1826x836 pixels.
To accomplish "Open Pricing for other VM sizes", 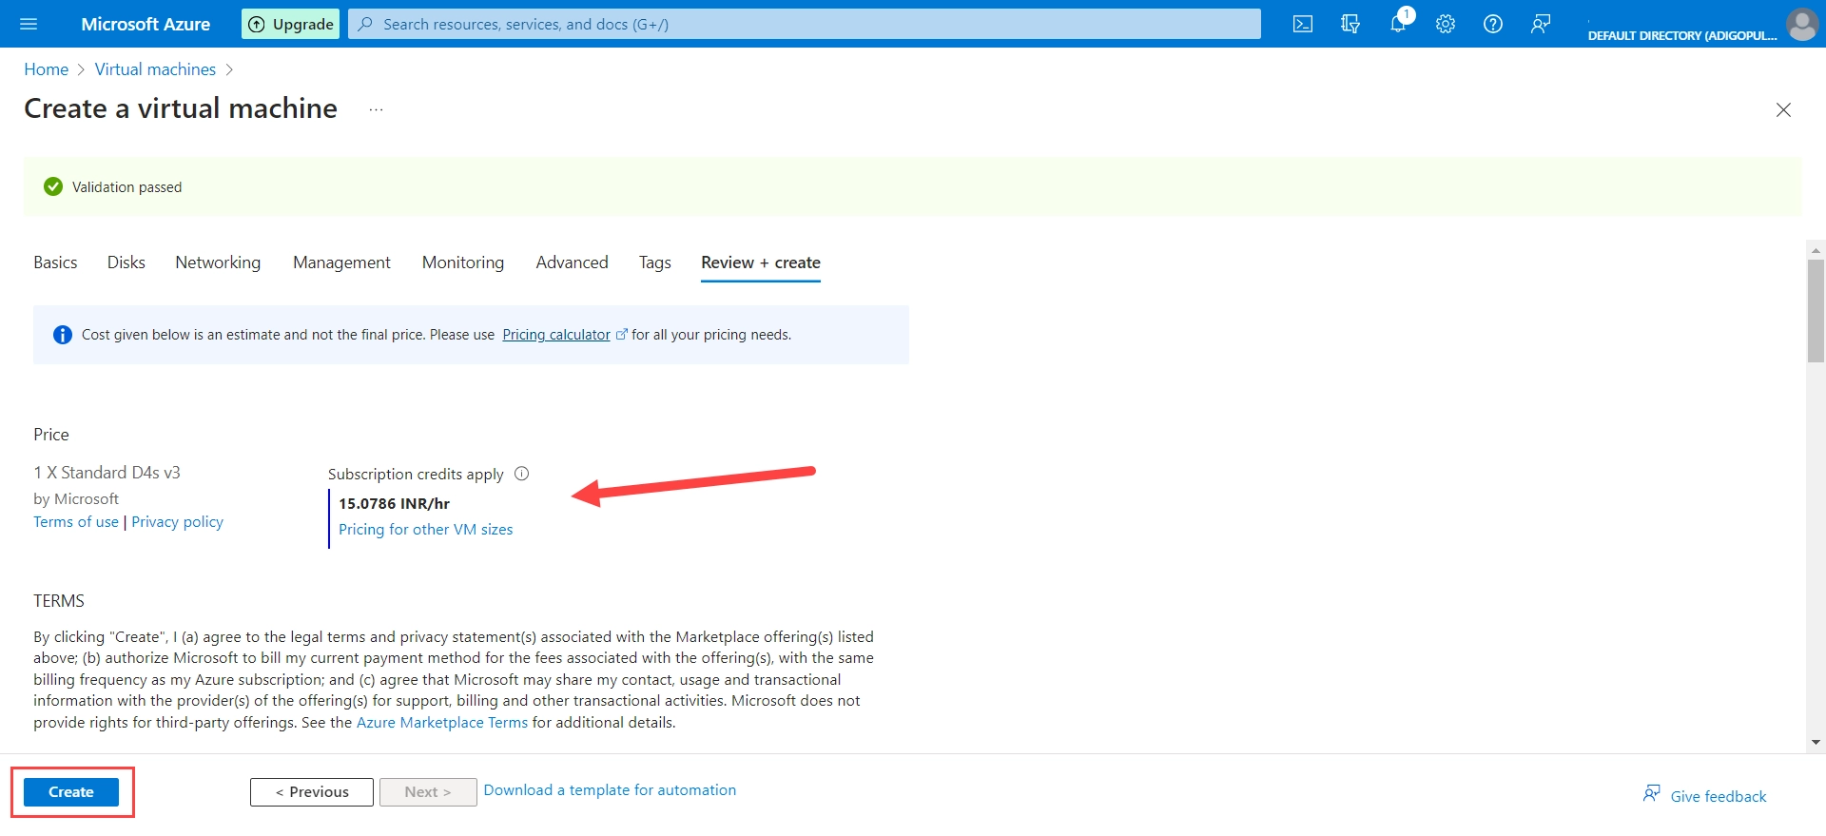I will (426, 530).
